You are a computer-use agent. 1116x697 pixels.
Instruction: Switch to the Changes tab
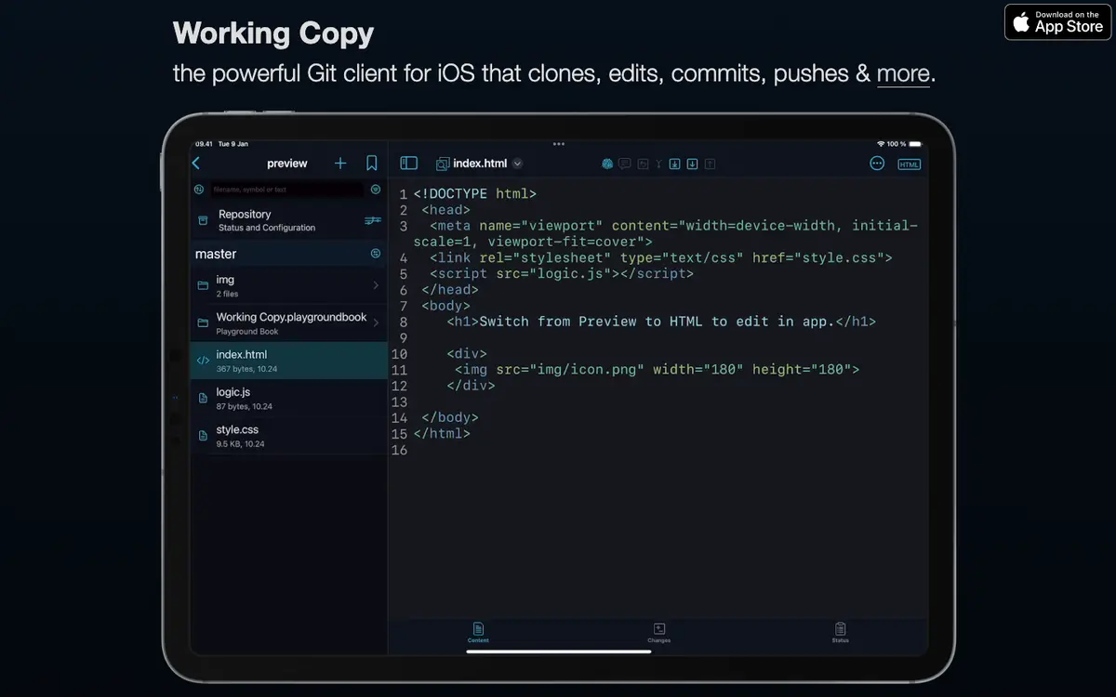click(658, 633)
